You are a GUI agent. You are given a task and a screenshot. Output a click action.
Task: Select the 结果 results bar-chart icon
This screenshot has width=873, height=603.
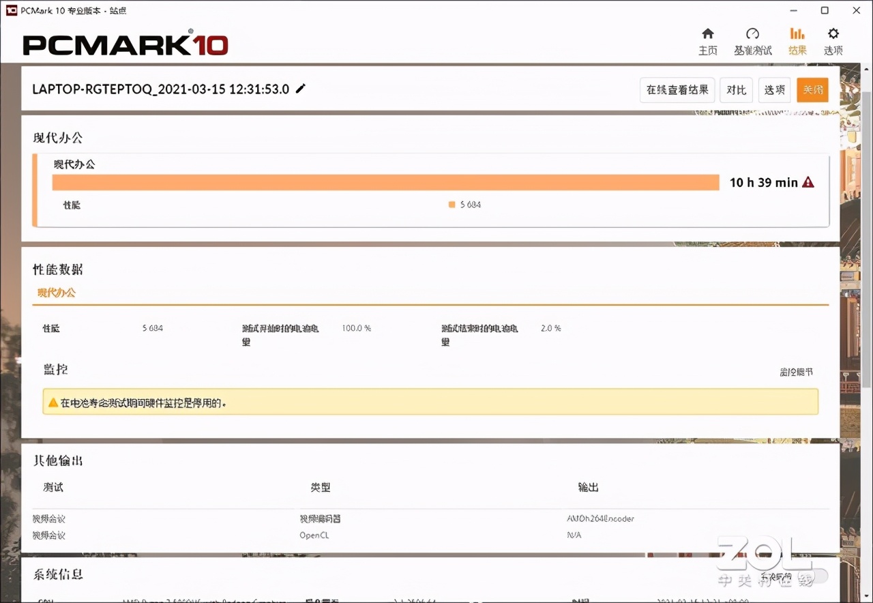coord(797,33)
